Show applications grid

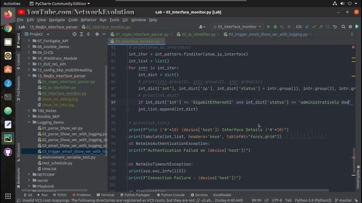point(8,196)
